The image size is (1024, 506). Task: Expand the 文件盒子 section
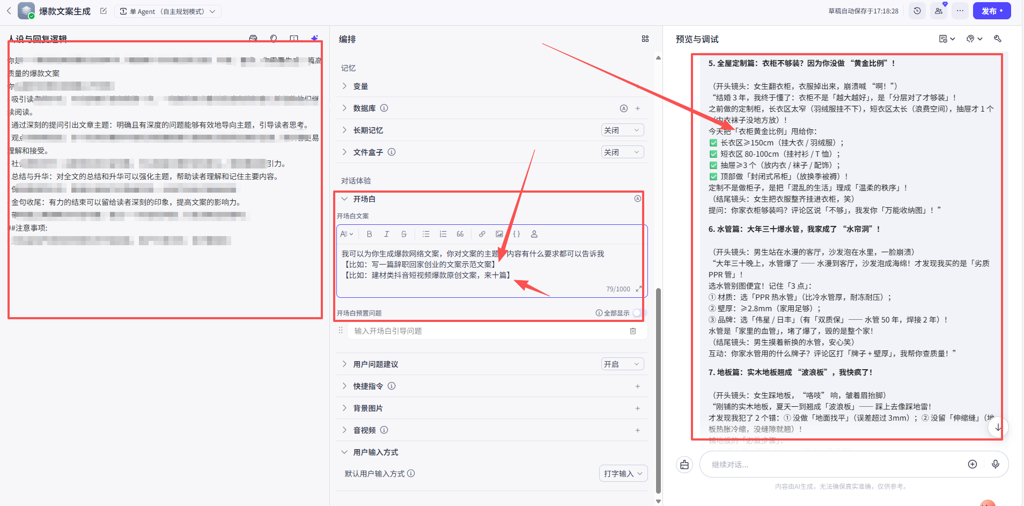point(344,152)
